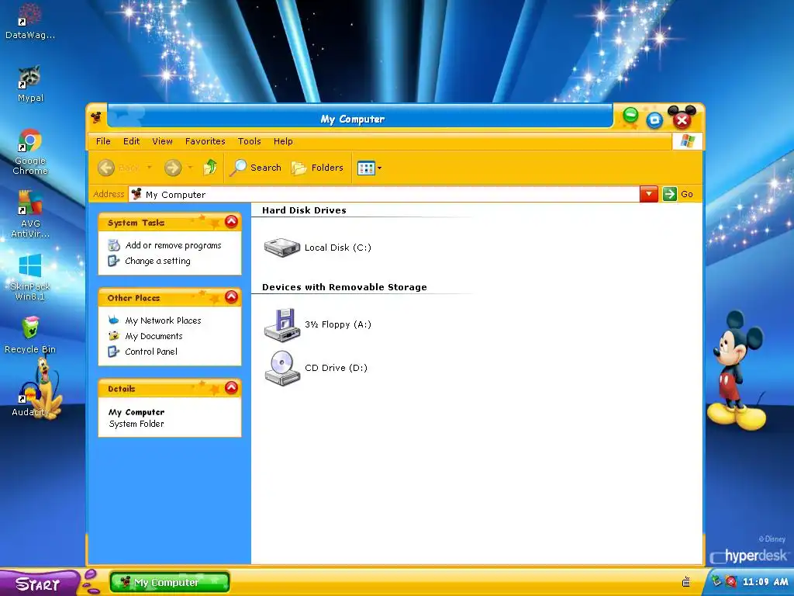Open the Edit menu
The width and height of the screenshot is (794, 596).
(131, 141)
